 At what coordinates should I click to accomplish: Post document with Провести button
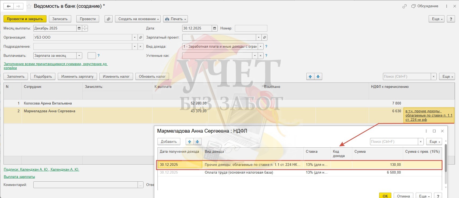[x=88, y=19]
